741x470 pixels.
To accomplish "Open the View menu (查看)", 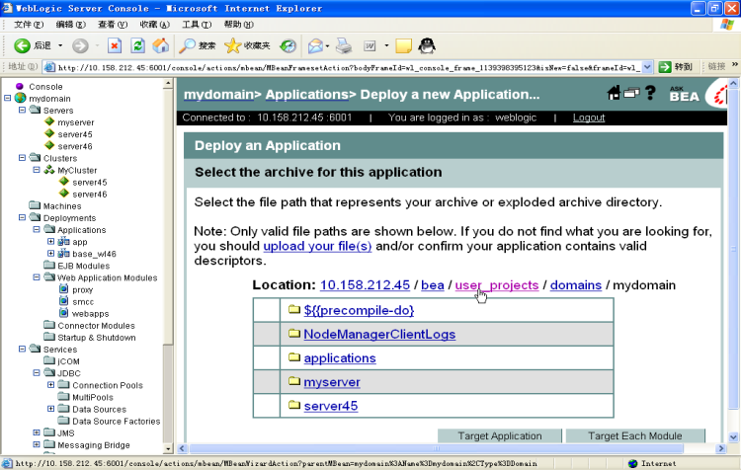I will tap(113, 24).
